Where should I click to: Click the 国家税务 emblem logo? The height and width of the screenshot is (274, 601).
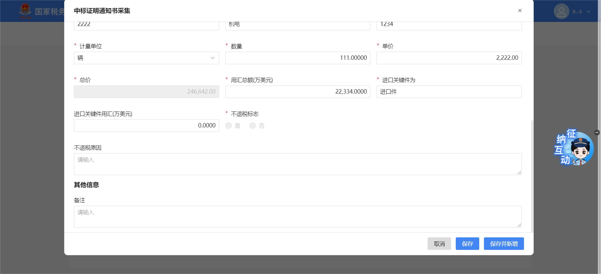coord(25,11)
